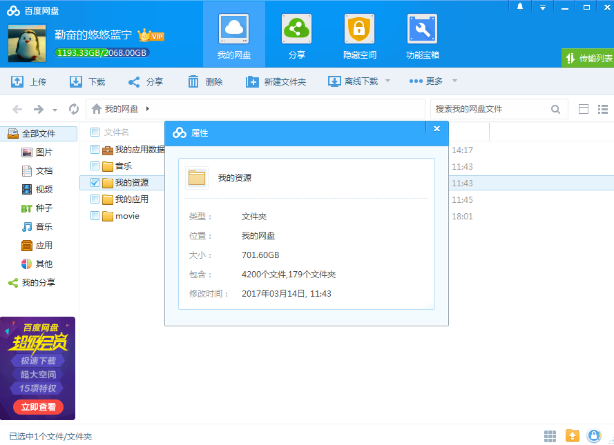
Task: Expand the 我的网盘 path arrow
Action: [x=148, y=109]
